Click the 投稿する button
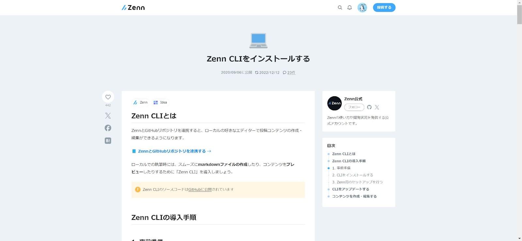Screen dimensions: 522x241 click(x=384, y=7)
